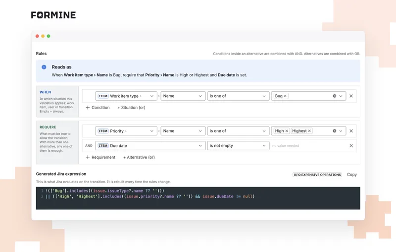396x252 pixels.
Task: Delete the Work item type condition row
Action: (x=351, y=96)
